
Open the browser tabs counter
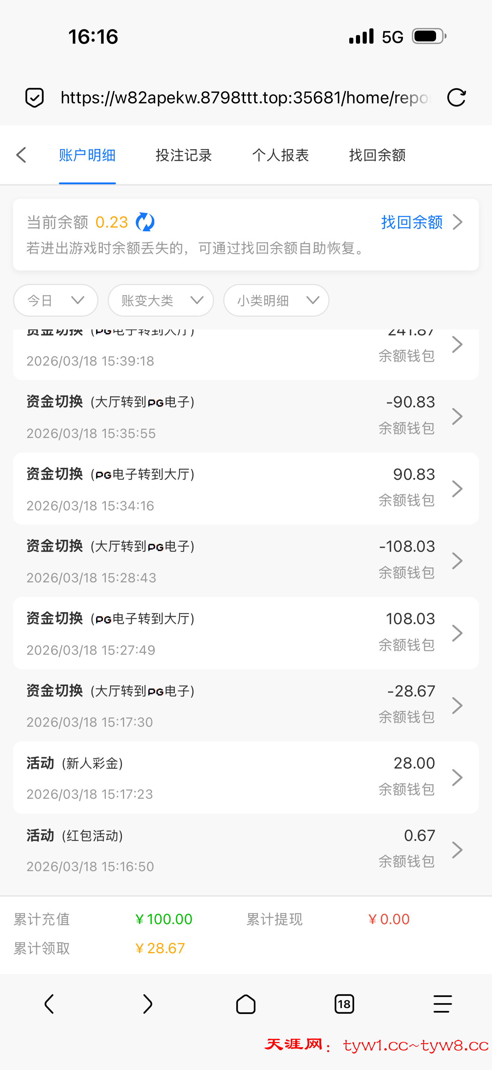tap(344, 1004)
